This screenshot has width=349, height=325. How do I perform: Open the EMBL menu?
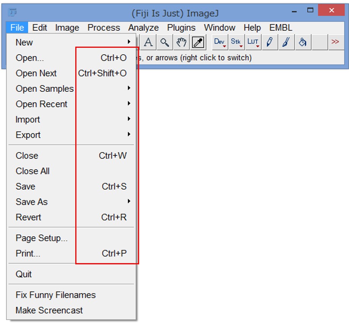click(x=281, y=28)
